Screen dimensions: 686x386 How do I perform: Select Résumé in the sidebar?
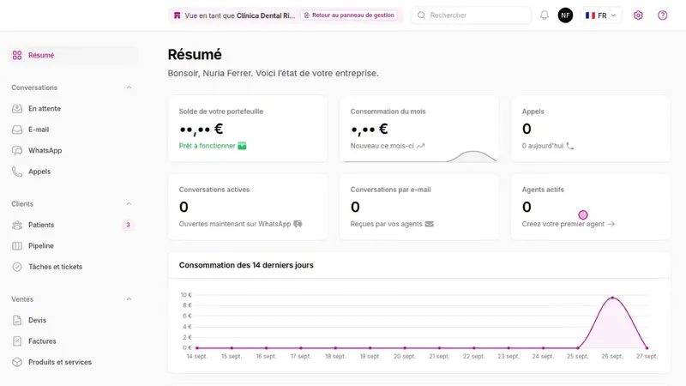click(x=72, y=55)
